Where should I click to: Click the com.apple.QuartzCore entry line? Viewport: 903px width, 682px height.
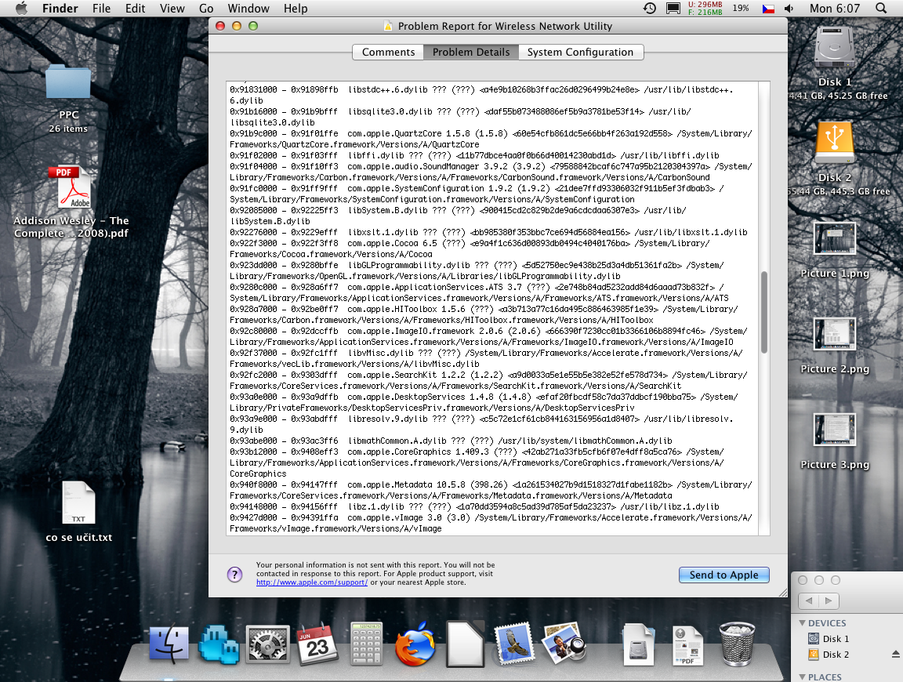[x=491, y=139]
